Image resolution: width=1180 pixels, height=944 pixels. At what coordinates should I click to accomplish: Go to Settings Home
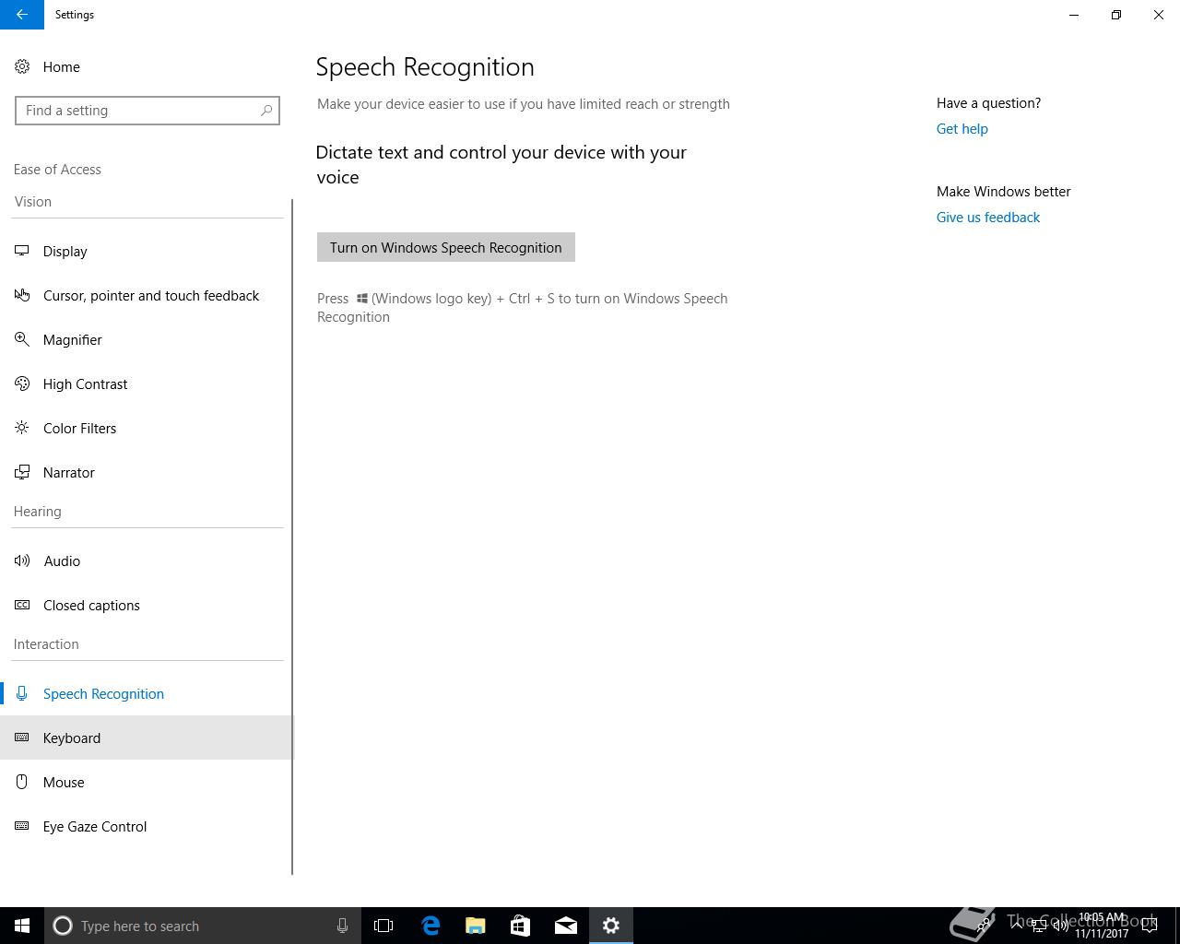(147, 66)
